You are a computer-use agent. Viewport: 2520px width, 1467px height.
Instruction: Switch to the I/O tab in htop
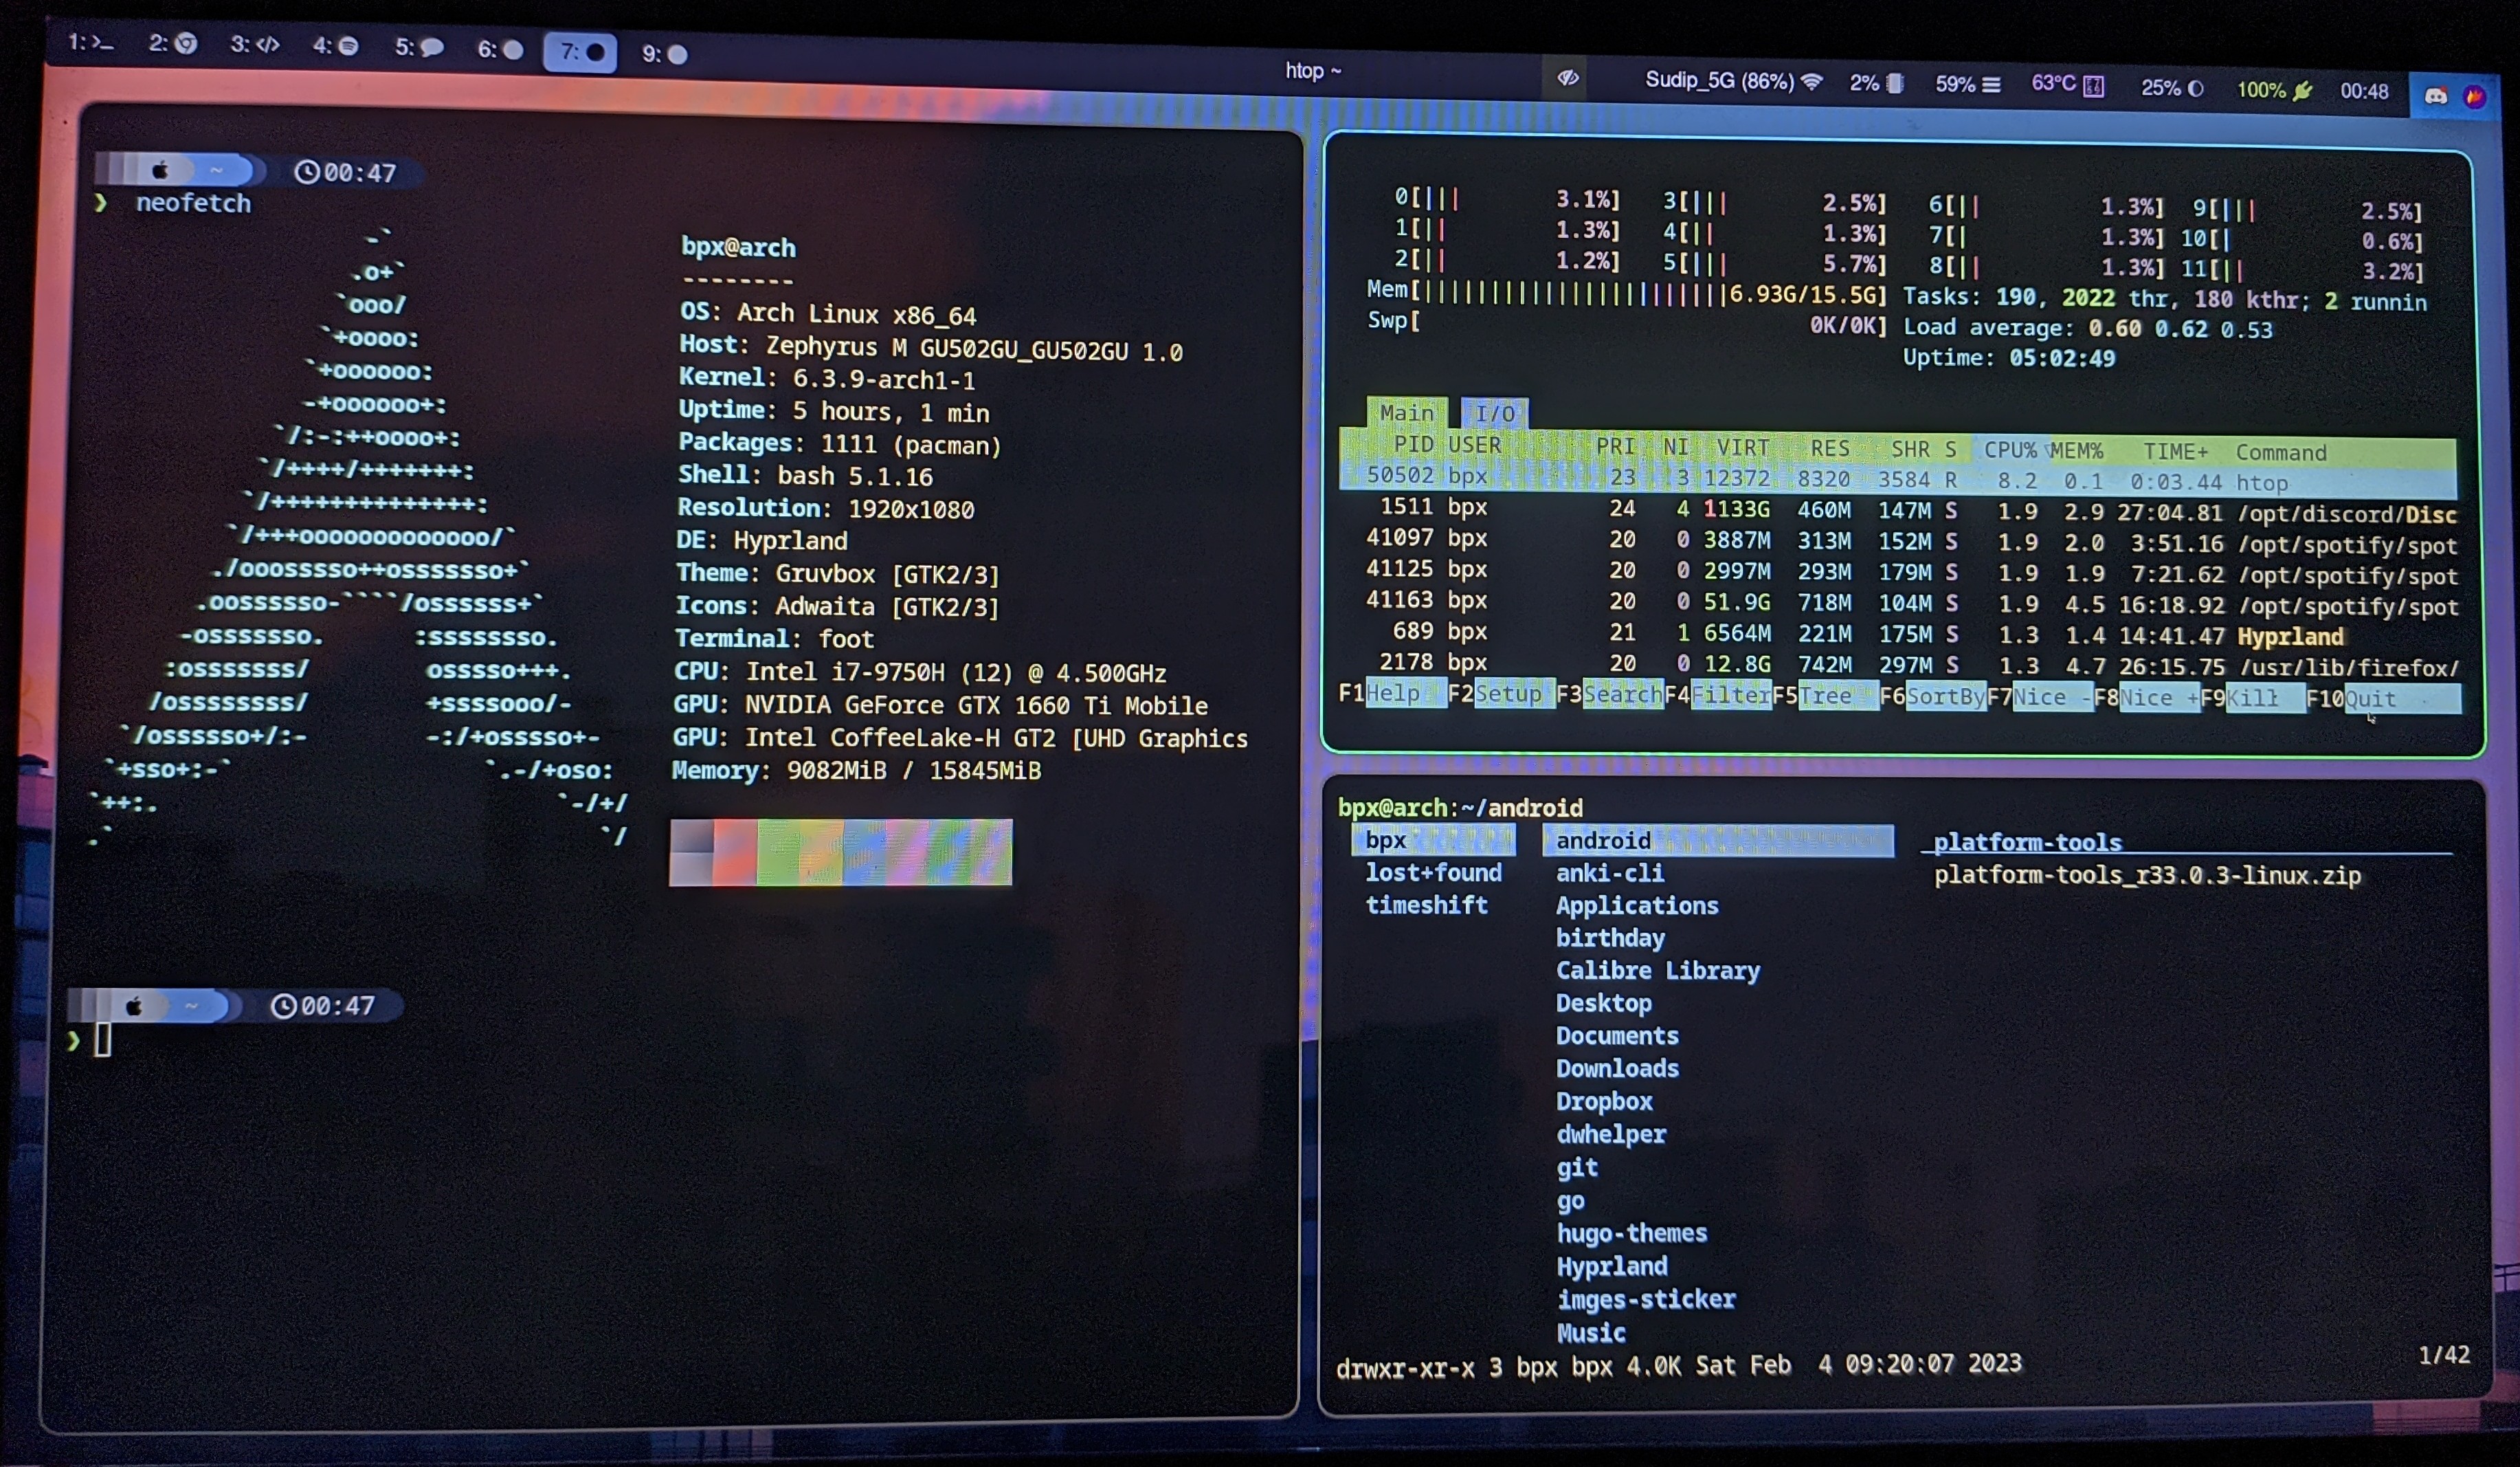[x=1495, y=413]
